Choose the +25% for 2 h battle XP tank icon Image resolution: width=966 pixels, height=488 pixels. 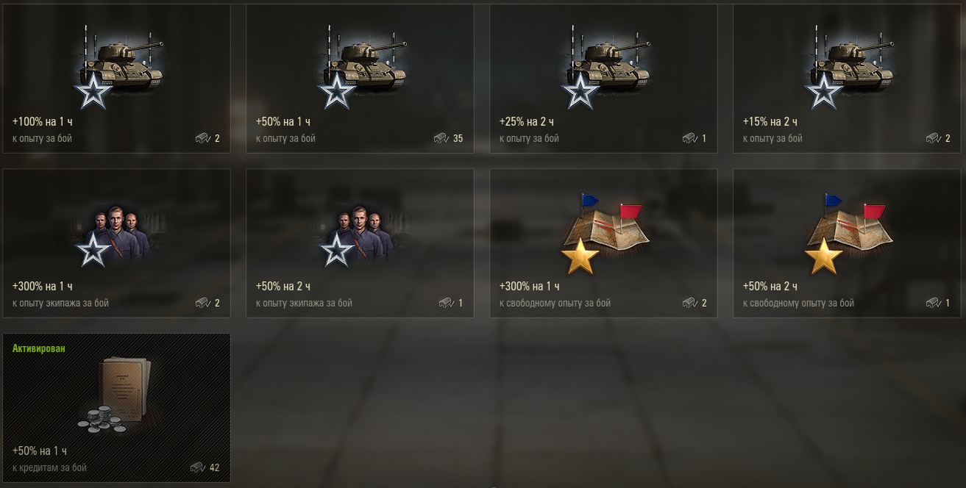(607, 66)
